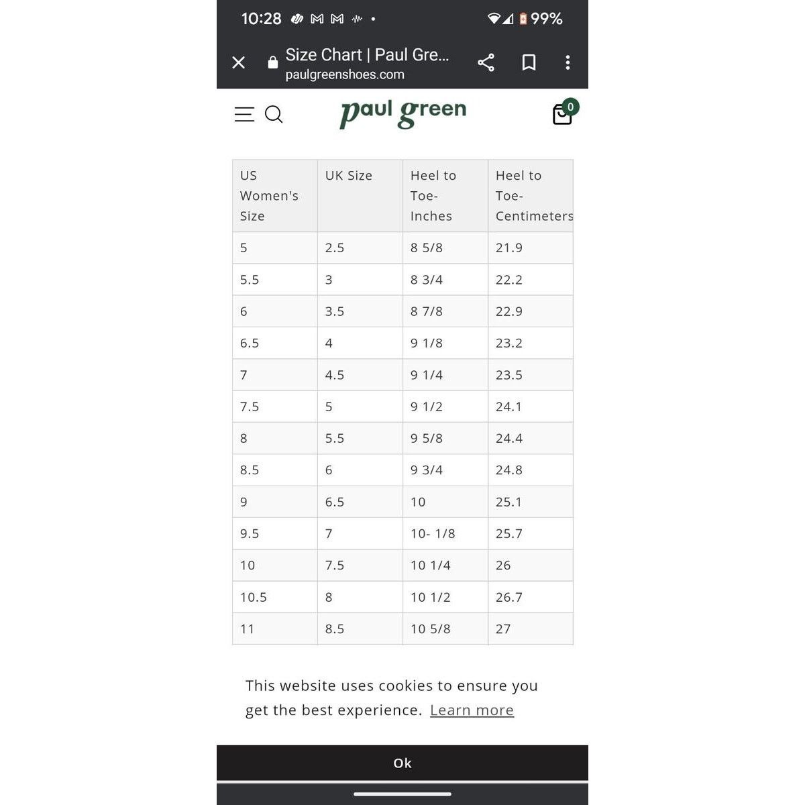The width and height of the screenshot is (805, 805).
Task: Click the paul green logo
Action: click(x=402, y=113)
